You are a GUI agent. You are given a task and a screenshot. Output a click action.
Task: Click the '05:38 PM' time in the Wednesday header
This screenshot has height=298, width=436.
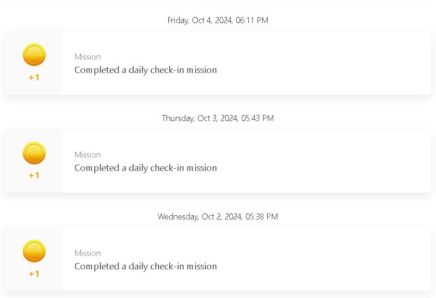pos(262,217)
